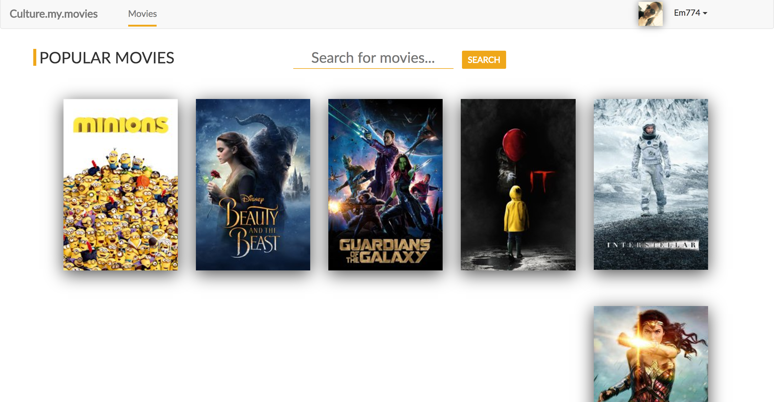Choose the Interstellar movie poster
This screenshot has height=402, width=774.
coord(651,184)
